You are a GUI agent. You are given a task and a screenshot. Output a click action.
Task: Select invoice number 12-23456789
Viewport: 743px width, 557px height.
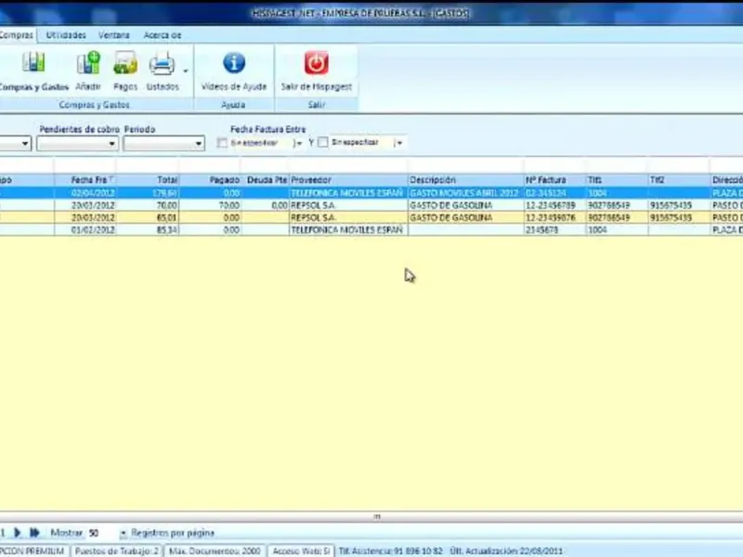[x=554, y=205]
